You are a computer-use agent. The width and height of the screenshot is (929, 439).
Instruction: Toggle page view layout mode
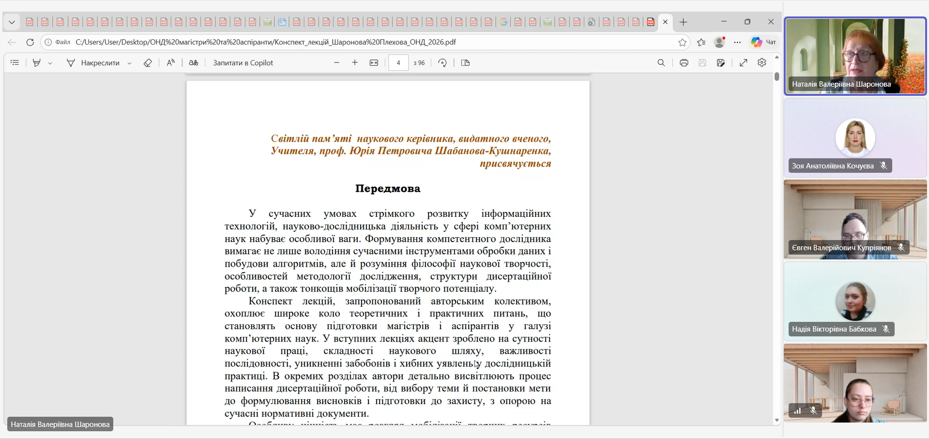[x=465, y=63]
